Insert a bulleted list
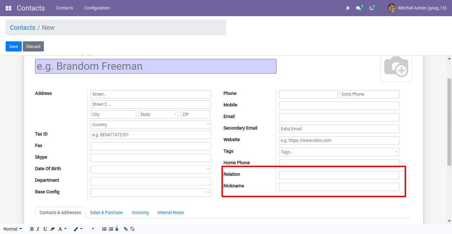The image size is (452, 234). [x=104, y=229]
